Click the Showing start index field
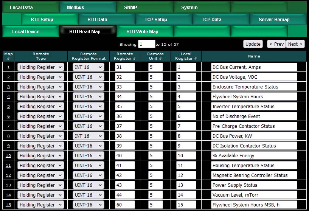The height and width of the screenshot is (211, 309). pos(146,44)
